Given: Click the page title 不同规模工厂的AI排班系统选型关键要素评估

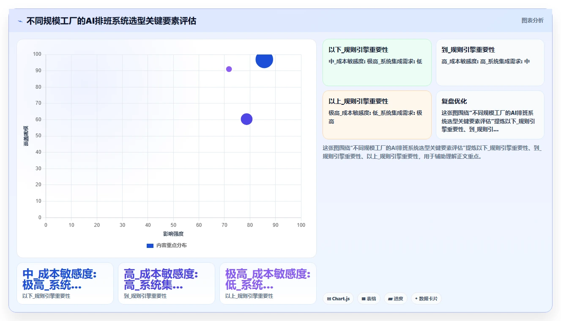Looking at the screenshot, I should 111,21.
